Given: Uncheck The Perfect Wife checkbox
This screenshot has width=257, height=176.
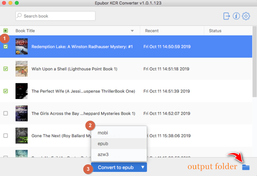Looking at the screenshot, I should click(6, 91).
